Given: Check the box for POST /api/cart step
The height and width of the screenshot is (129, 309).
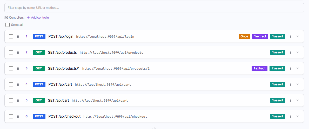Looking at the screenshot, I should click(x=11, y=84).
